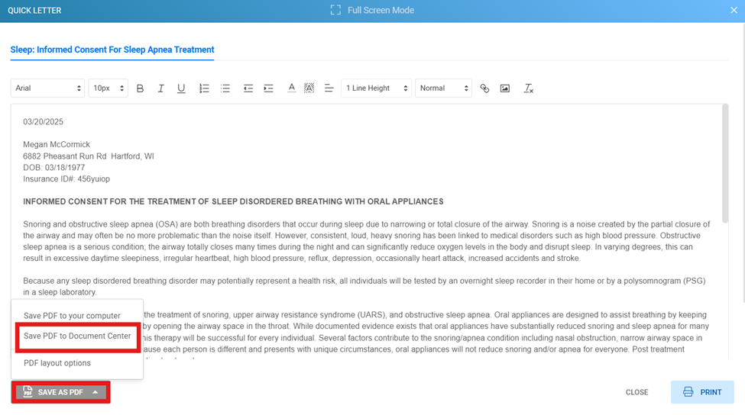Close the Quick Letter dialog with X
This screenshot has height=415, width=745.
734,10
